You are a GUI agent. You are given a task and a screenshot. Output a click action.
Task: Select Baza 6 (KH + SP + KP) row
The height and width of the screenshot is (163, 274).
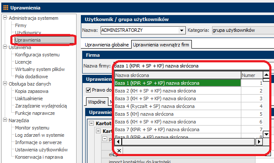pos(188,122)
